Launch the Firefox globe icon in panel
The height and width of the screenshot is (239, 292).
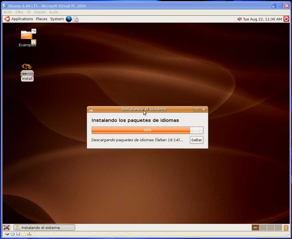tap(69, 19)
